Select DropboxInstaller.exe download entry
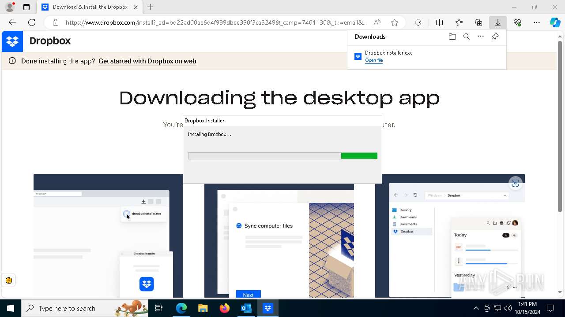 tap(427, 56)
